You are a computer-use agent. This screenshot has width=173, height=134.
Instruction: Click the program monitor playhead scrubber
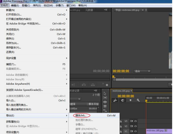(114, 77)
